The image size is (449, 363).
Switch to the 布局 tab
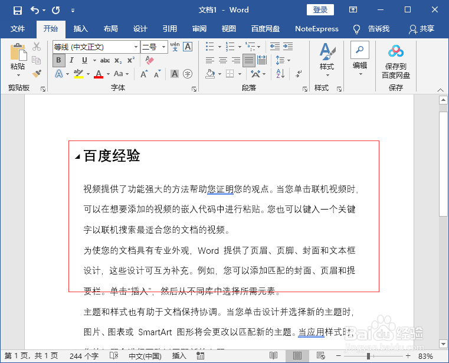click(110, 29)
